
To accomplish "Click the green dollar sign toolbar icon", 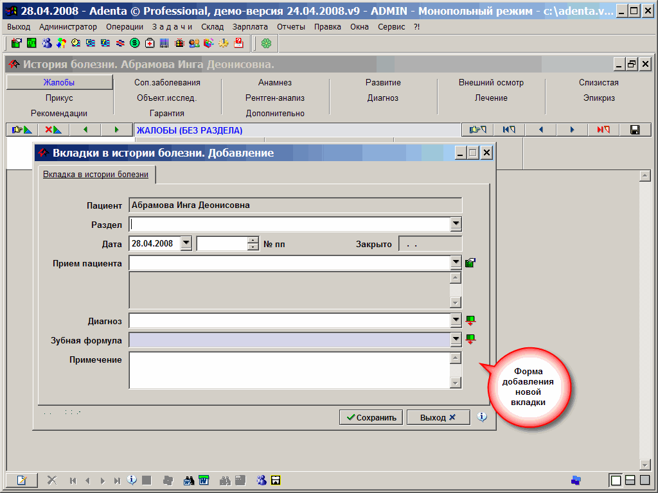I will pos(135,43).
